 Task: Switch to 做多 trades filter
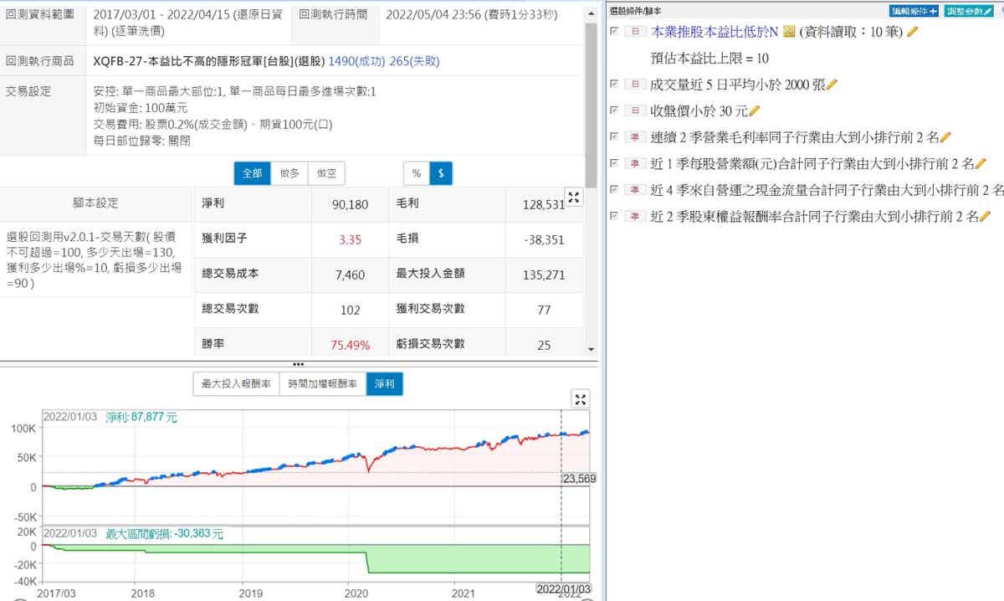289,173
